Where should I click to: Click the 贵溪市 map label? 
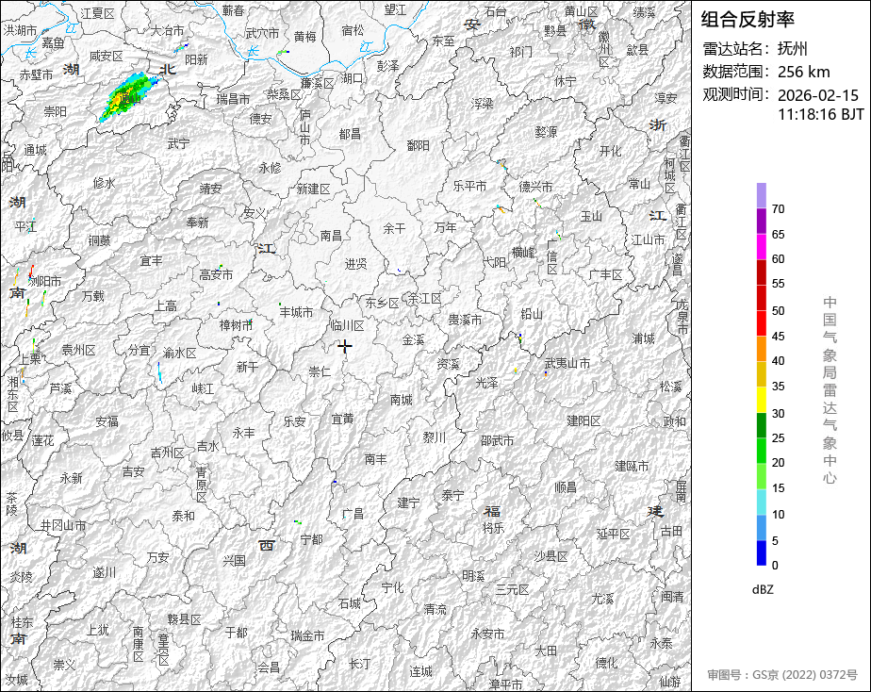[x=465, y=320]
